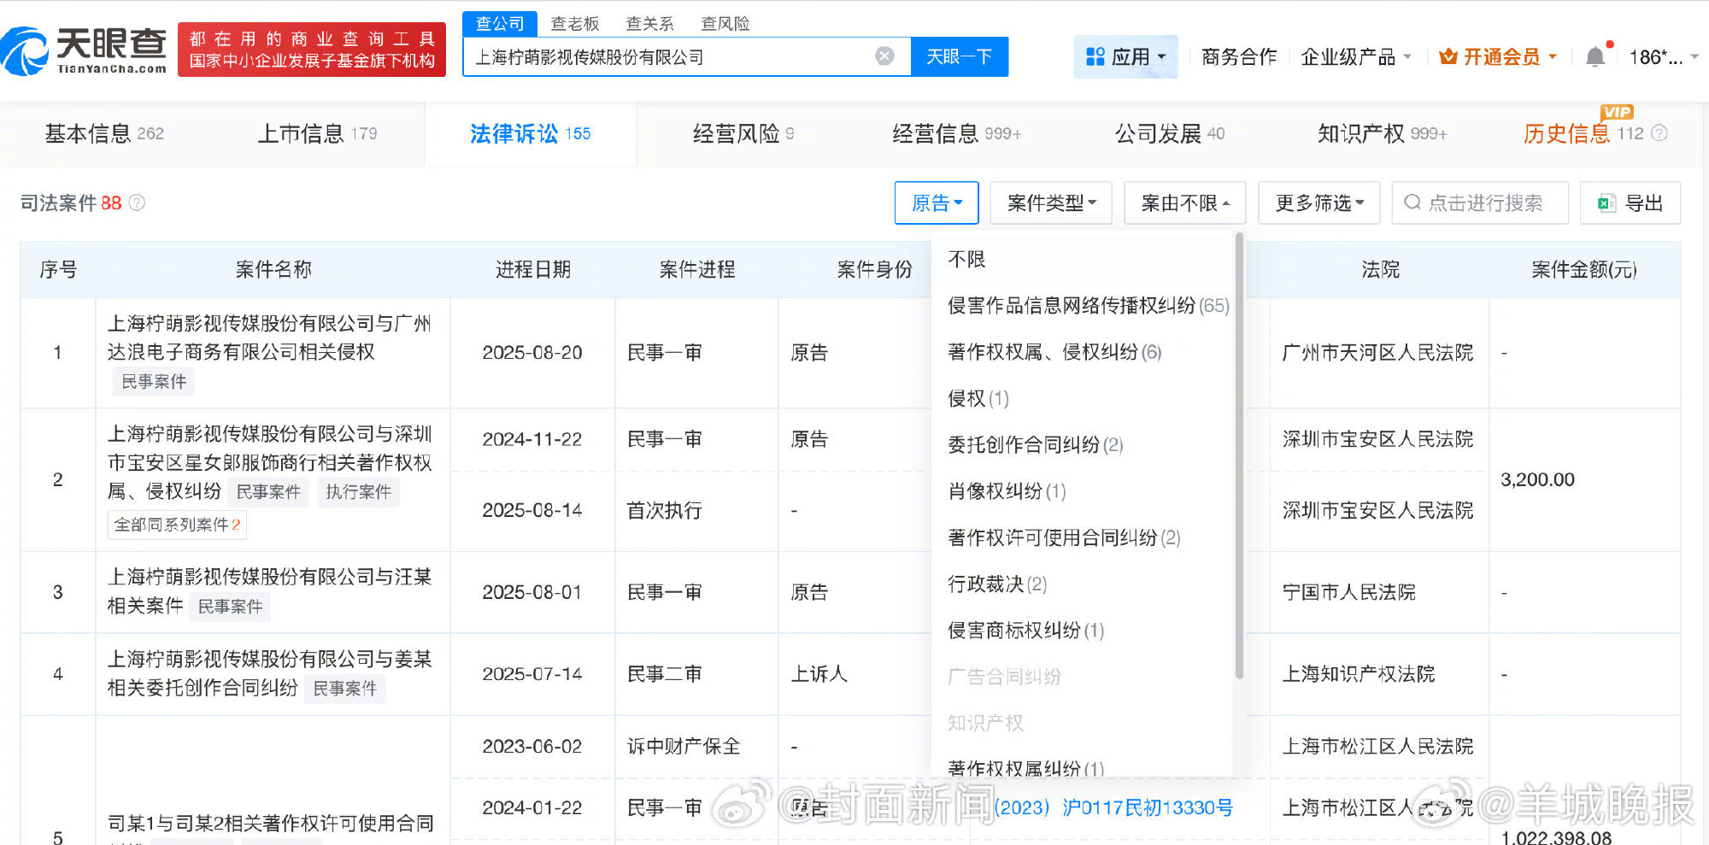Click the 执行案件 tag in case 2
Image resolution: width=1709 pixels, height=845 pixels.
[x=359, y=491]
